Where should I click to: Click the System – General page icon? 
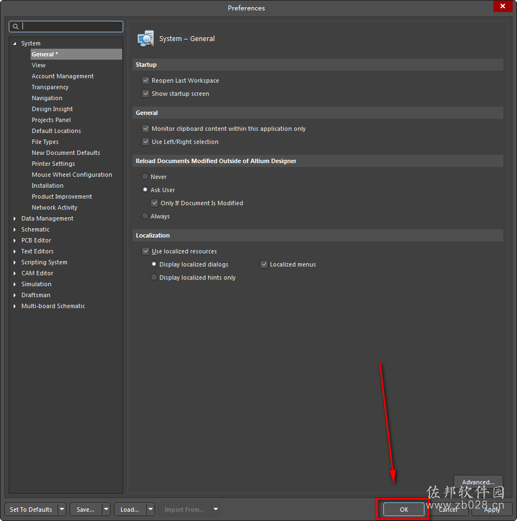click(146, 38)
